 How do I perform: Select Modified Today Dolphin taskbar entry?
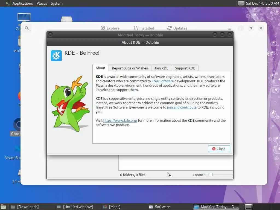pyautogui.click(x=216, y=207)
